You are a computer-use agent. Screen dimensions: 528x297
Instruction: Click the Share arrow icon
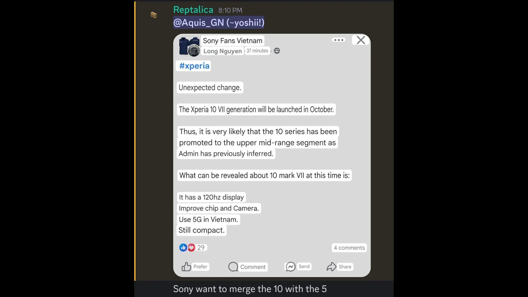tap(331, 266)
